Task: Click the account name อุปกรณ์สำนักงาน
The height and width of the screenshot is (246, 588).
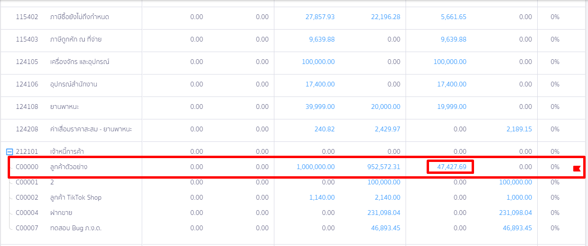Action: 73,85
